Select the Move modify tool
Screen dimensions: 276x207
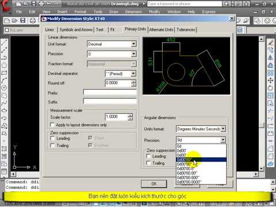click(270, 80)
